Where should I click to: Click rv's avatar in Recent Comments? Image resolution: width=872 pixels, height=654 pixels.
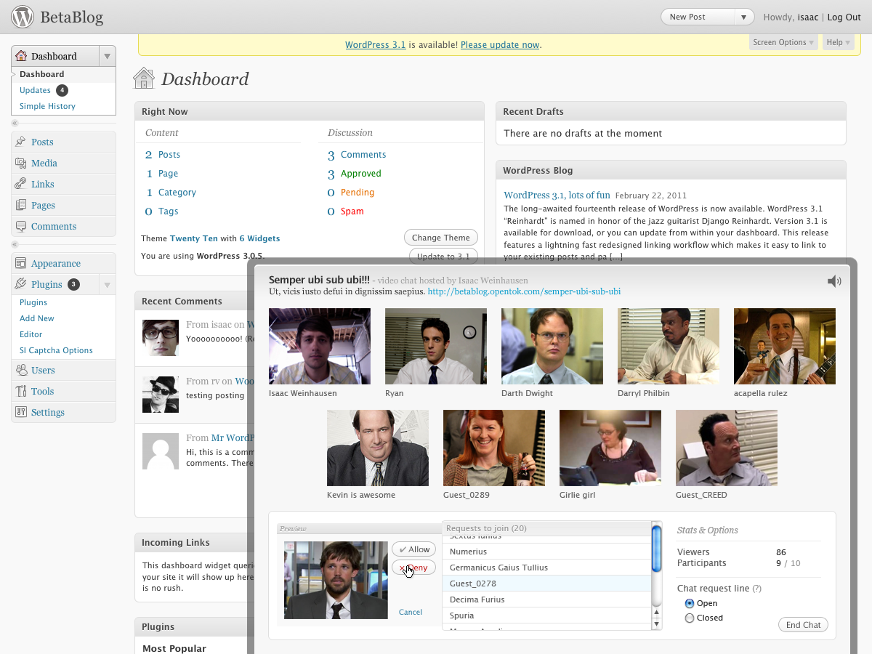161,395
